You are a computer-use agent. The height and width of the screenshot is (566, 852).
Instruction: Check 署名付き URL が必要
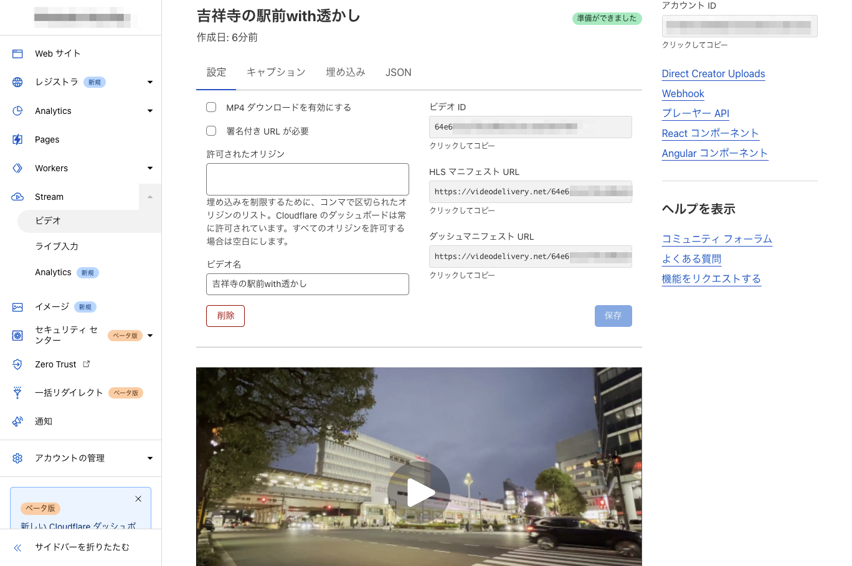point(211,131)
